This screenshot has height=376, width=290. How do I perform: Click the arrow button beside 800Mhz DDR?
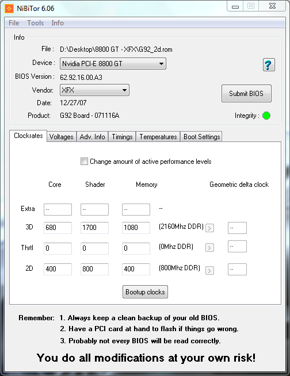[209, 271]
